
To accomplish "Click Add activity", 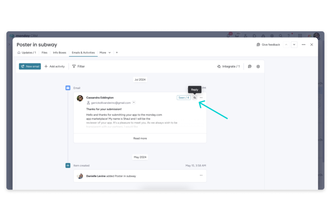I will pos(54,66).
